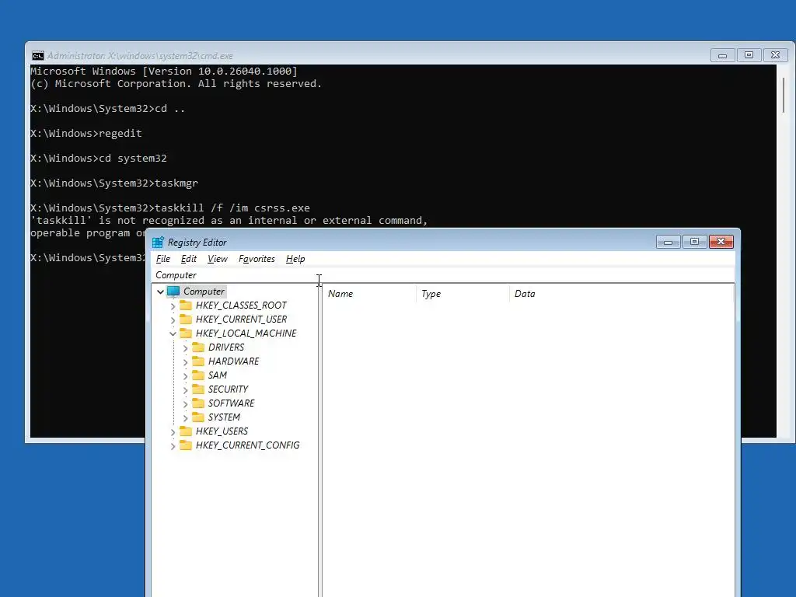This screenshot has width=796, height=597.
Task: Click the HKEY_LOCAL_MACHINE folder icon
Action: (x=186, y=333)
